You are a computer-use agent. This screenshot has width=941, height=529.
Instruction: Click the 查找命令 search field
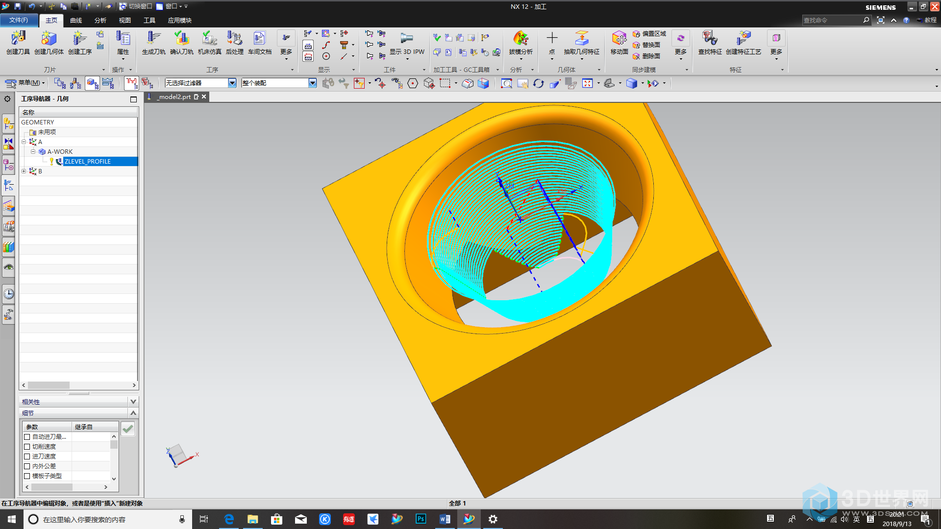point(832,20)
